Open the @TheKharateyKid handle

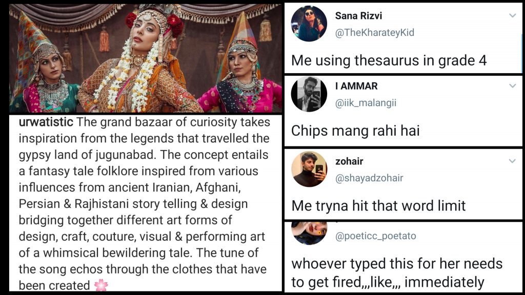point(375,32)
